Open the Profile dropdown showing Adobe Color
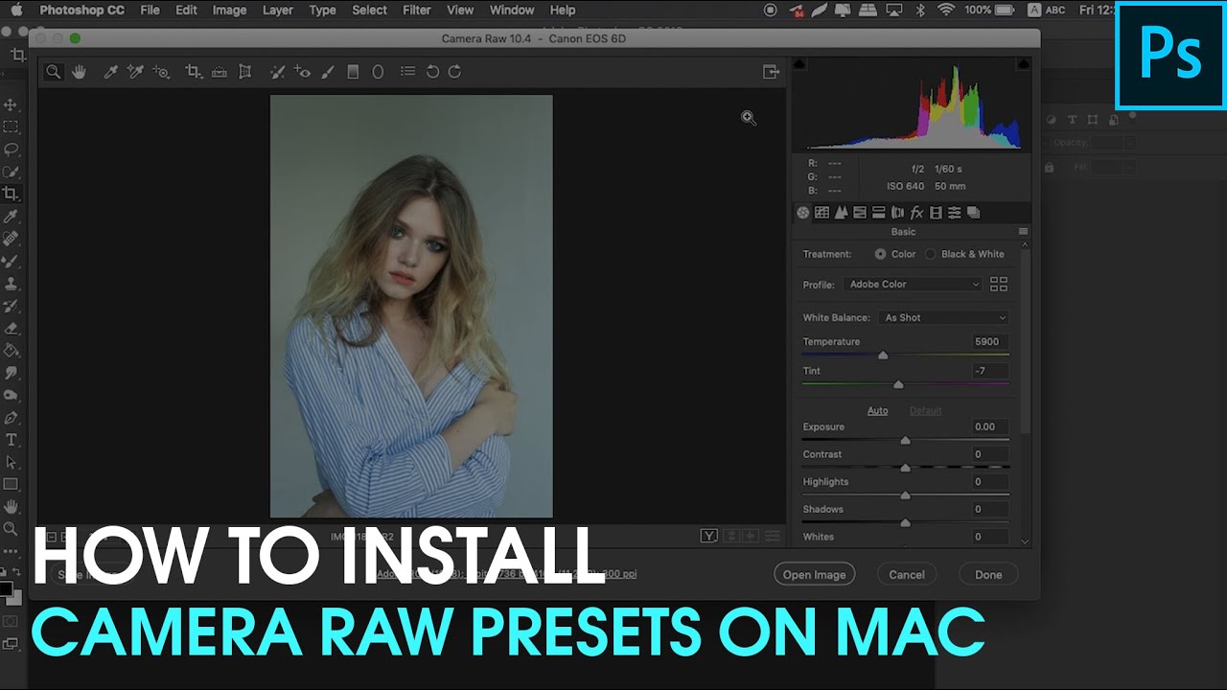1227x690 pixels. click(913, 285)
